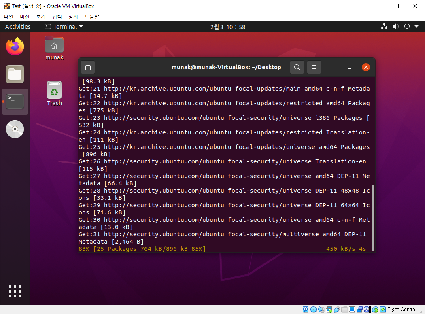Select the Terminal icon in the dock
425x314 pixels.
(15, 102)
